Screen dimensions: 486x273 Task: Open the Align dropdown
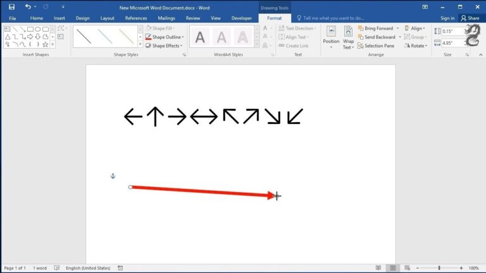tap(414, 28)
